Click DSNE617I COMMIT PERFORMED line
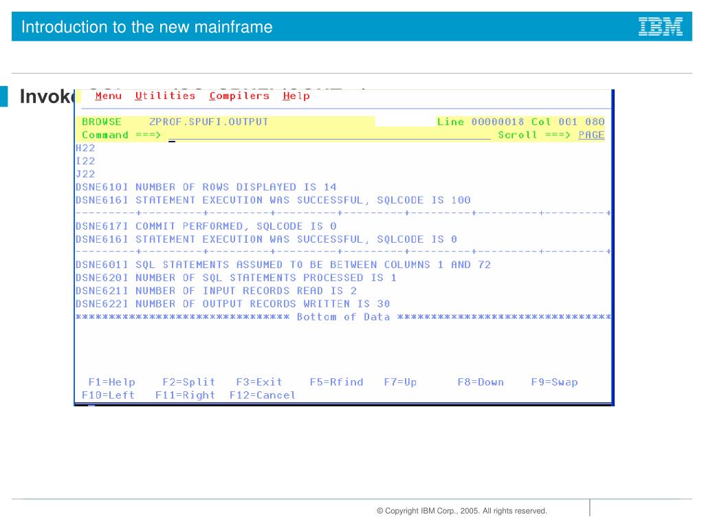The height and width of the screenshot is (528, 704). click(x=206, y=225)
